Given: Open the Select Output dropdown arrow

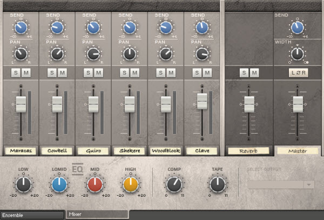Looking at the screenshot, I should point(309,184).
